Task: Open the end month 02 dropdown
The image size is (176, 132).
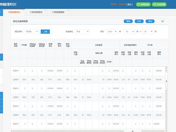Action: click(x=148, y=31)
